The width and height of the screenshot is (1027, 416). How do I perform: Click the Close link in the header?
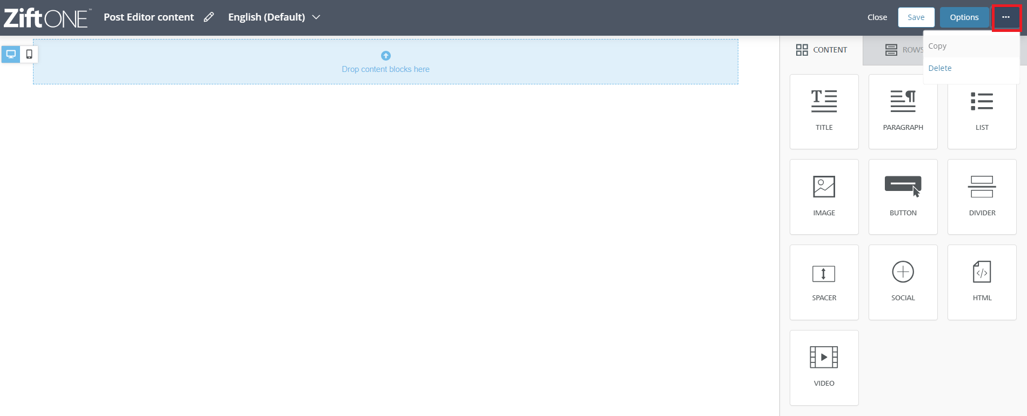point(877,17)
